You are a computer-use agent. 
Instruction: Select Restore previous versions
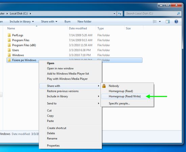tap(70, 91)
